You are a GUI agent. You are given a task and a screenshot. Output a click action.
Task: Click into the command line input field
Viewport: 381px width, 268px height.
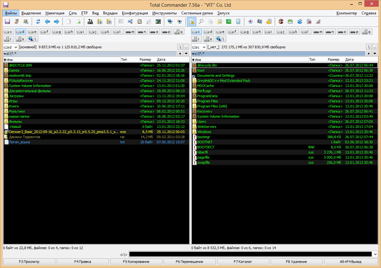tap(250, 254)
